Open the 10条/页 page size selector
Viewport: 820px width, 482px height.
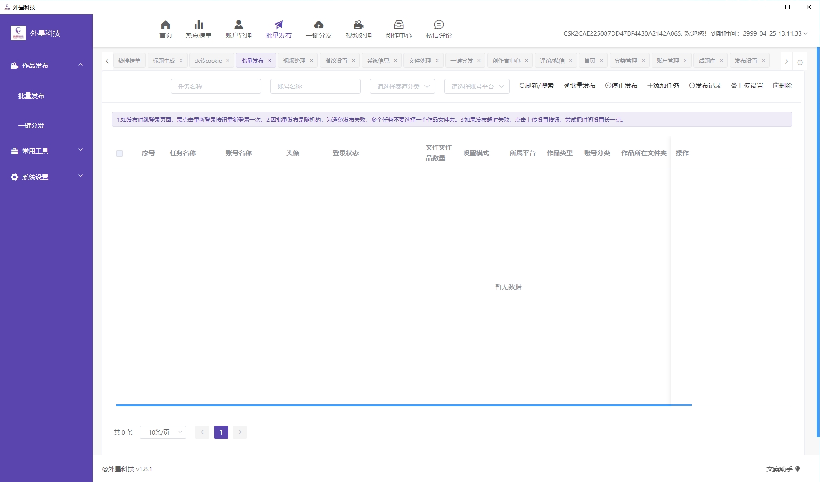(x=162, y=432)
